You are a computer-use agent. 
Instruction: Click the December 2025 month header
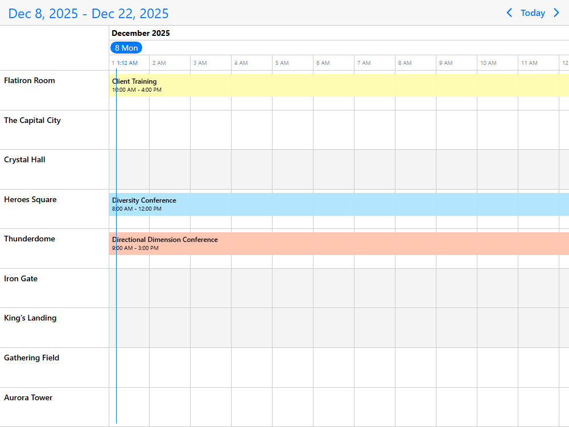click(141, 33)
